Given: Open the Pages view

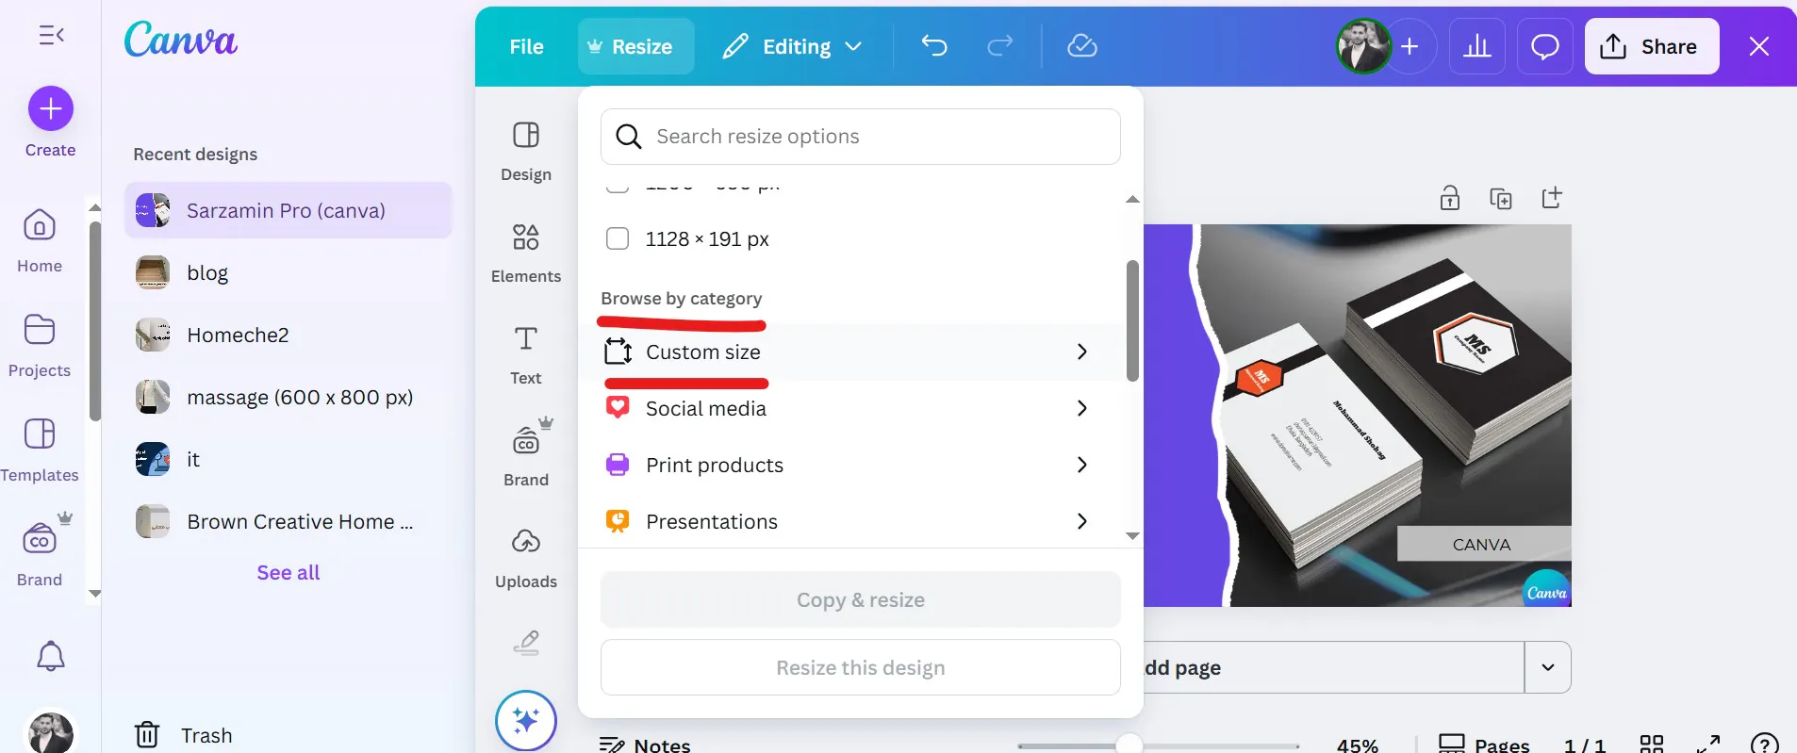Looking at the screenshot, I should tap(1485, 745).
